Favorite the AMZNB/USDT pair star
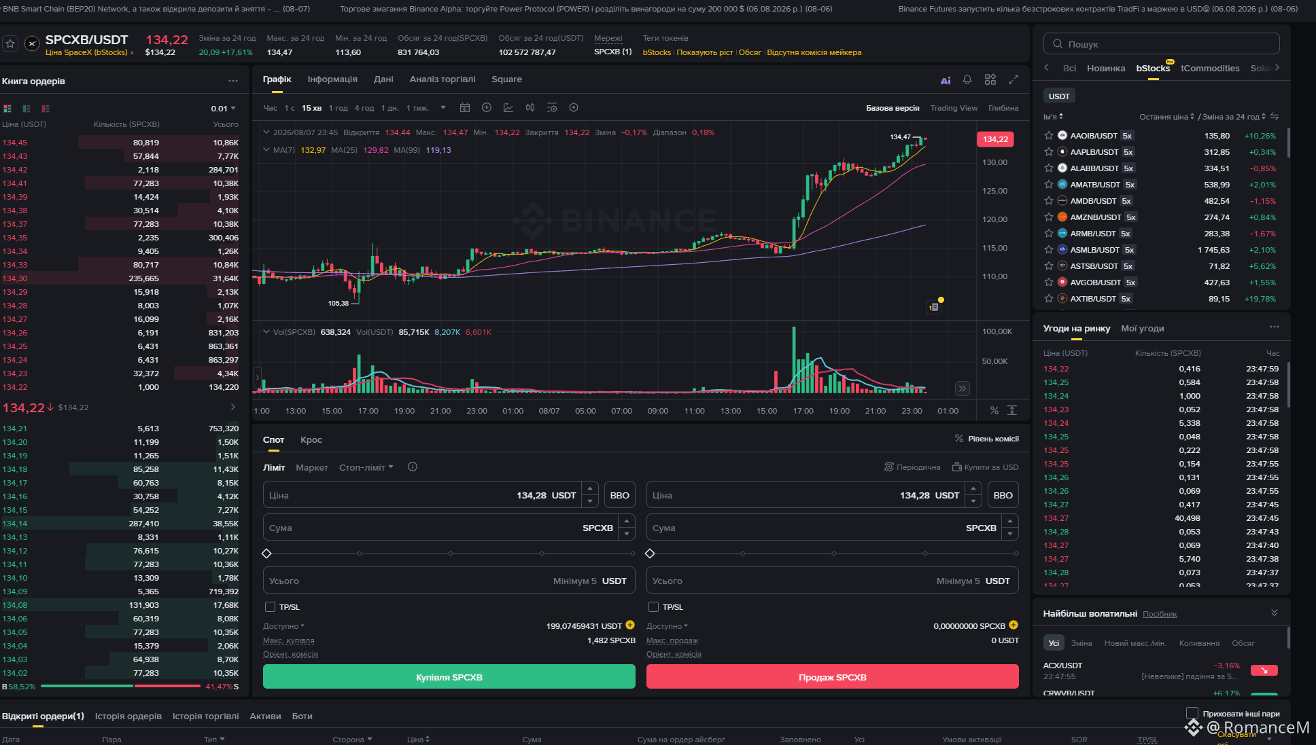 click(x=1049, y=217)
